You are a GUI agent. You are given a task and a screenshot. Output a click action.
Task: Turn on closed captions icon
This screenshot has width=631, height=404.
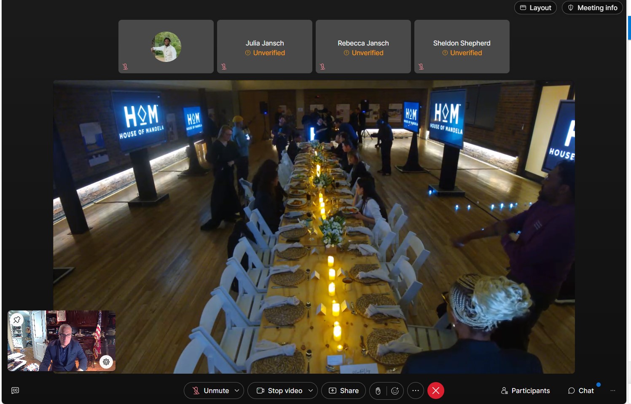click(15, 391)
